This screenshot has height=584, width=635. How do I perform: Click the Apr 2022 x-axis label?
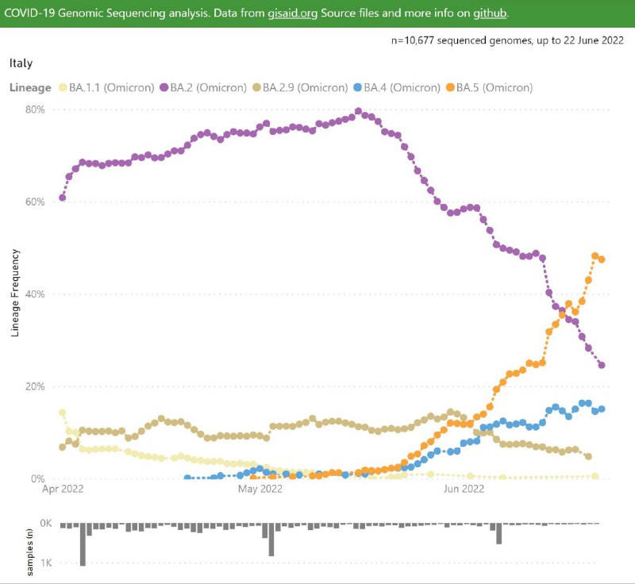tap(63, 489)
